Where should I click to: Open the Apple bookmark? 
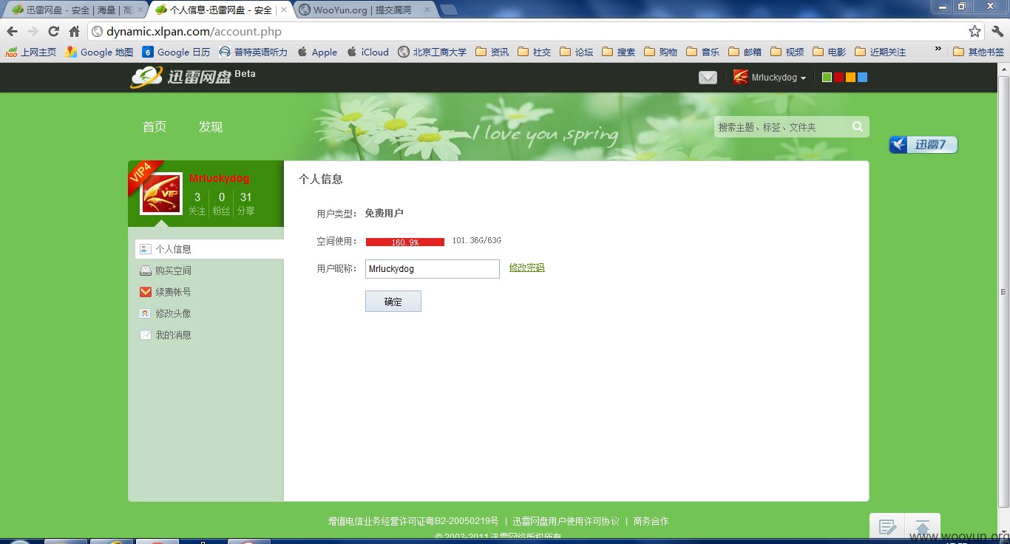pos(317,52)
